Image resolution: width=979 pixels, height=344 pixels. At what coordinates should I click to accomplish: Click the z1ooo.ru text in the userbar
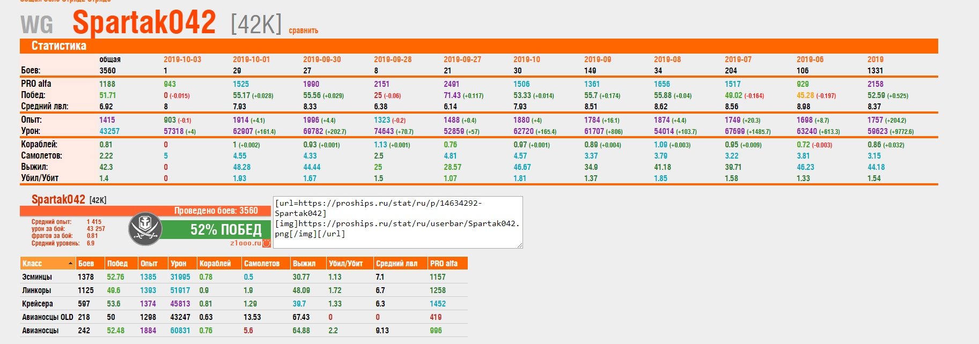pos(245,243)
